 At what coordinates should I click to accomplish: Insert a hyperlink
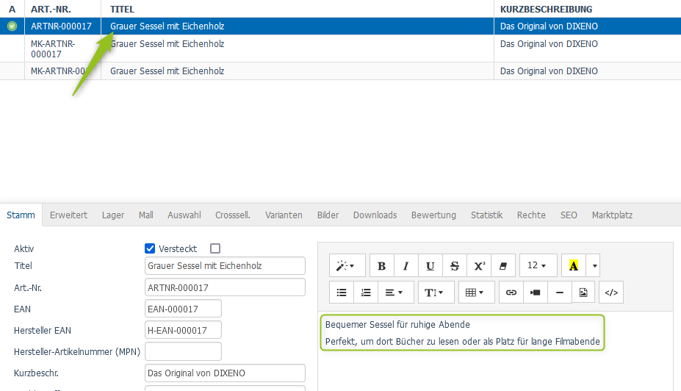tap(511, 293)
